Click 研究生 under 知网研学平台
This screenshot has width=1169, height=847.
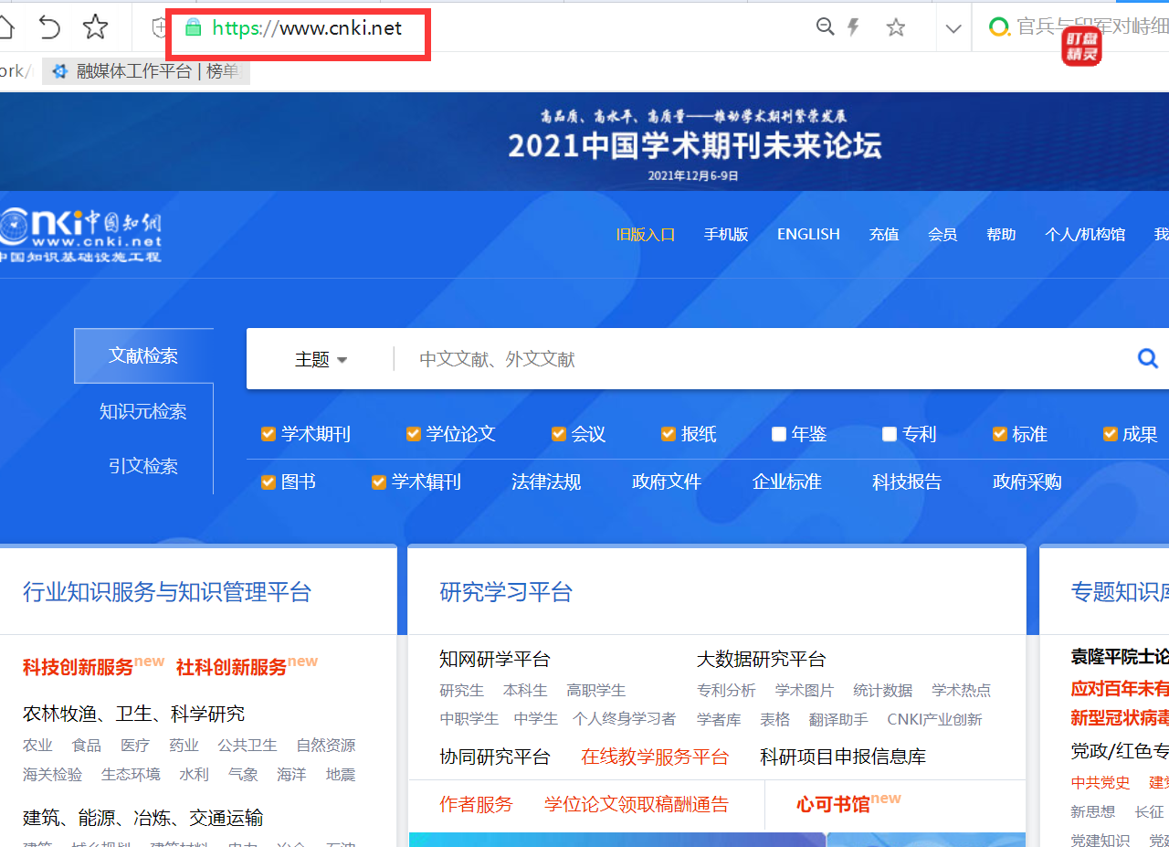tap(462, 691)
